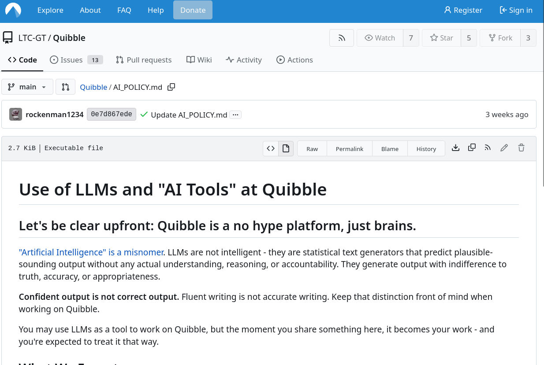Click the Donate button
Viewport: 544px width, 365px height.
pyautogui.click(x=193, y=10)
